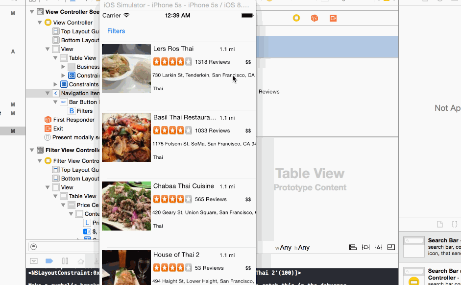Show the File Template library tab
Viewport: 461px width, 285px height.
click(x=440, y=224)
